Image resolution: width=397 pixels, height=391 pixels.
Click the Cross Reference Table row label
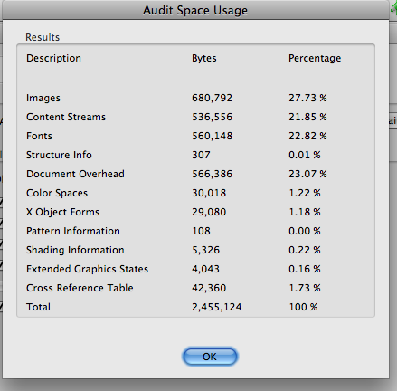[x=80, y=288]
